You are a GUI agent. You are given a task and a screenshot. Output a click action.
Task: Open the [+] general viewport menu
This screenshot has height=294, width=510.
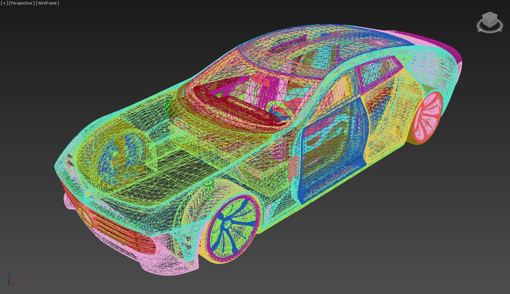pyautogui.click(x=4, y=3)
